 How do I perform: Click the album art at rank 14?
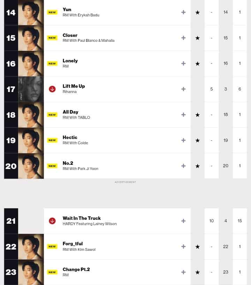(x=31, y=13)
